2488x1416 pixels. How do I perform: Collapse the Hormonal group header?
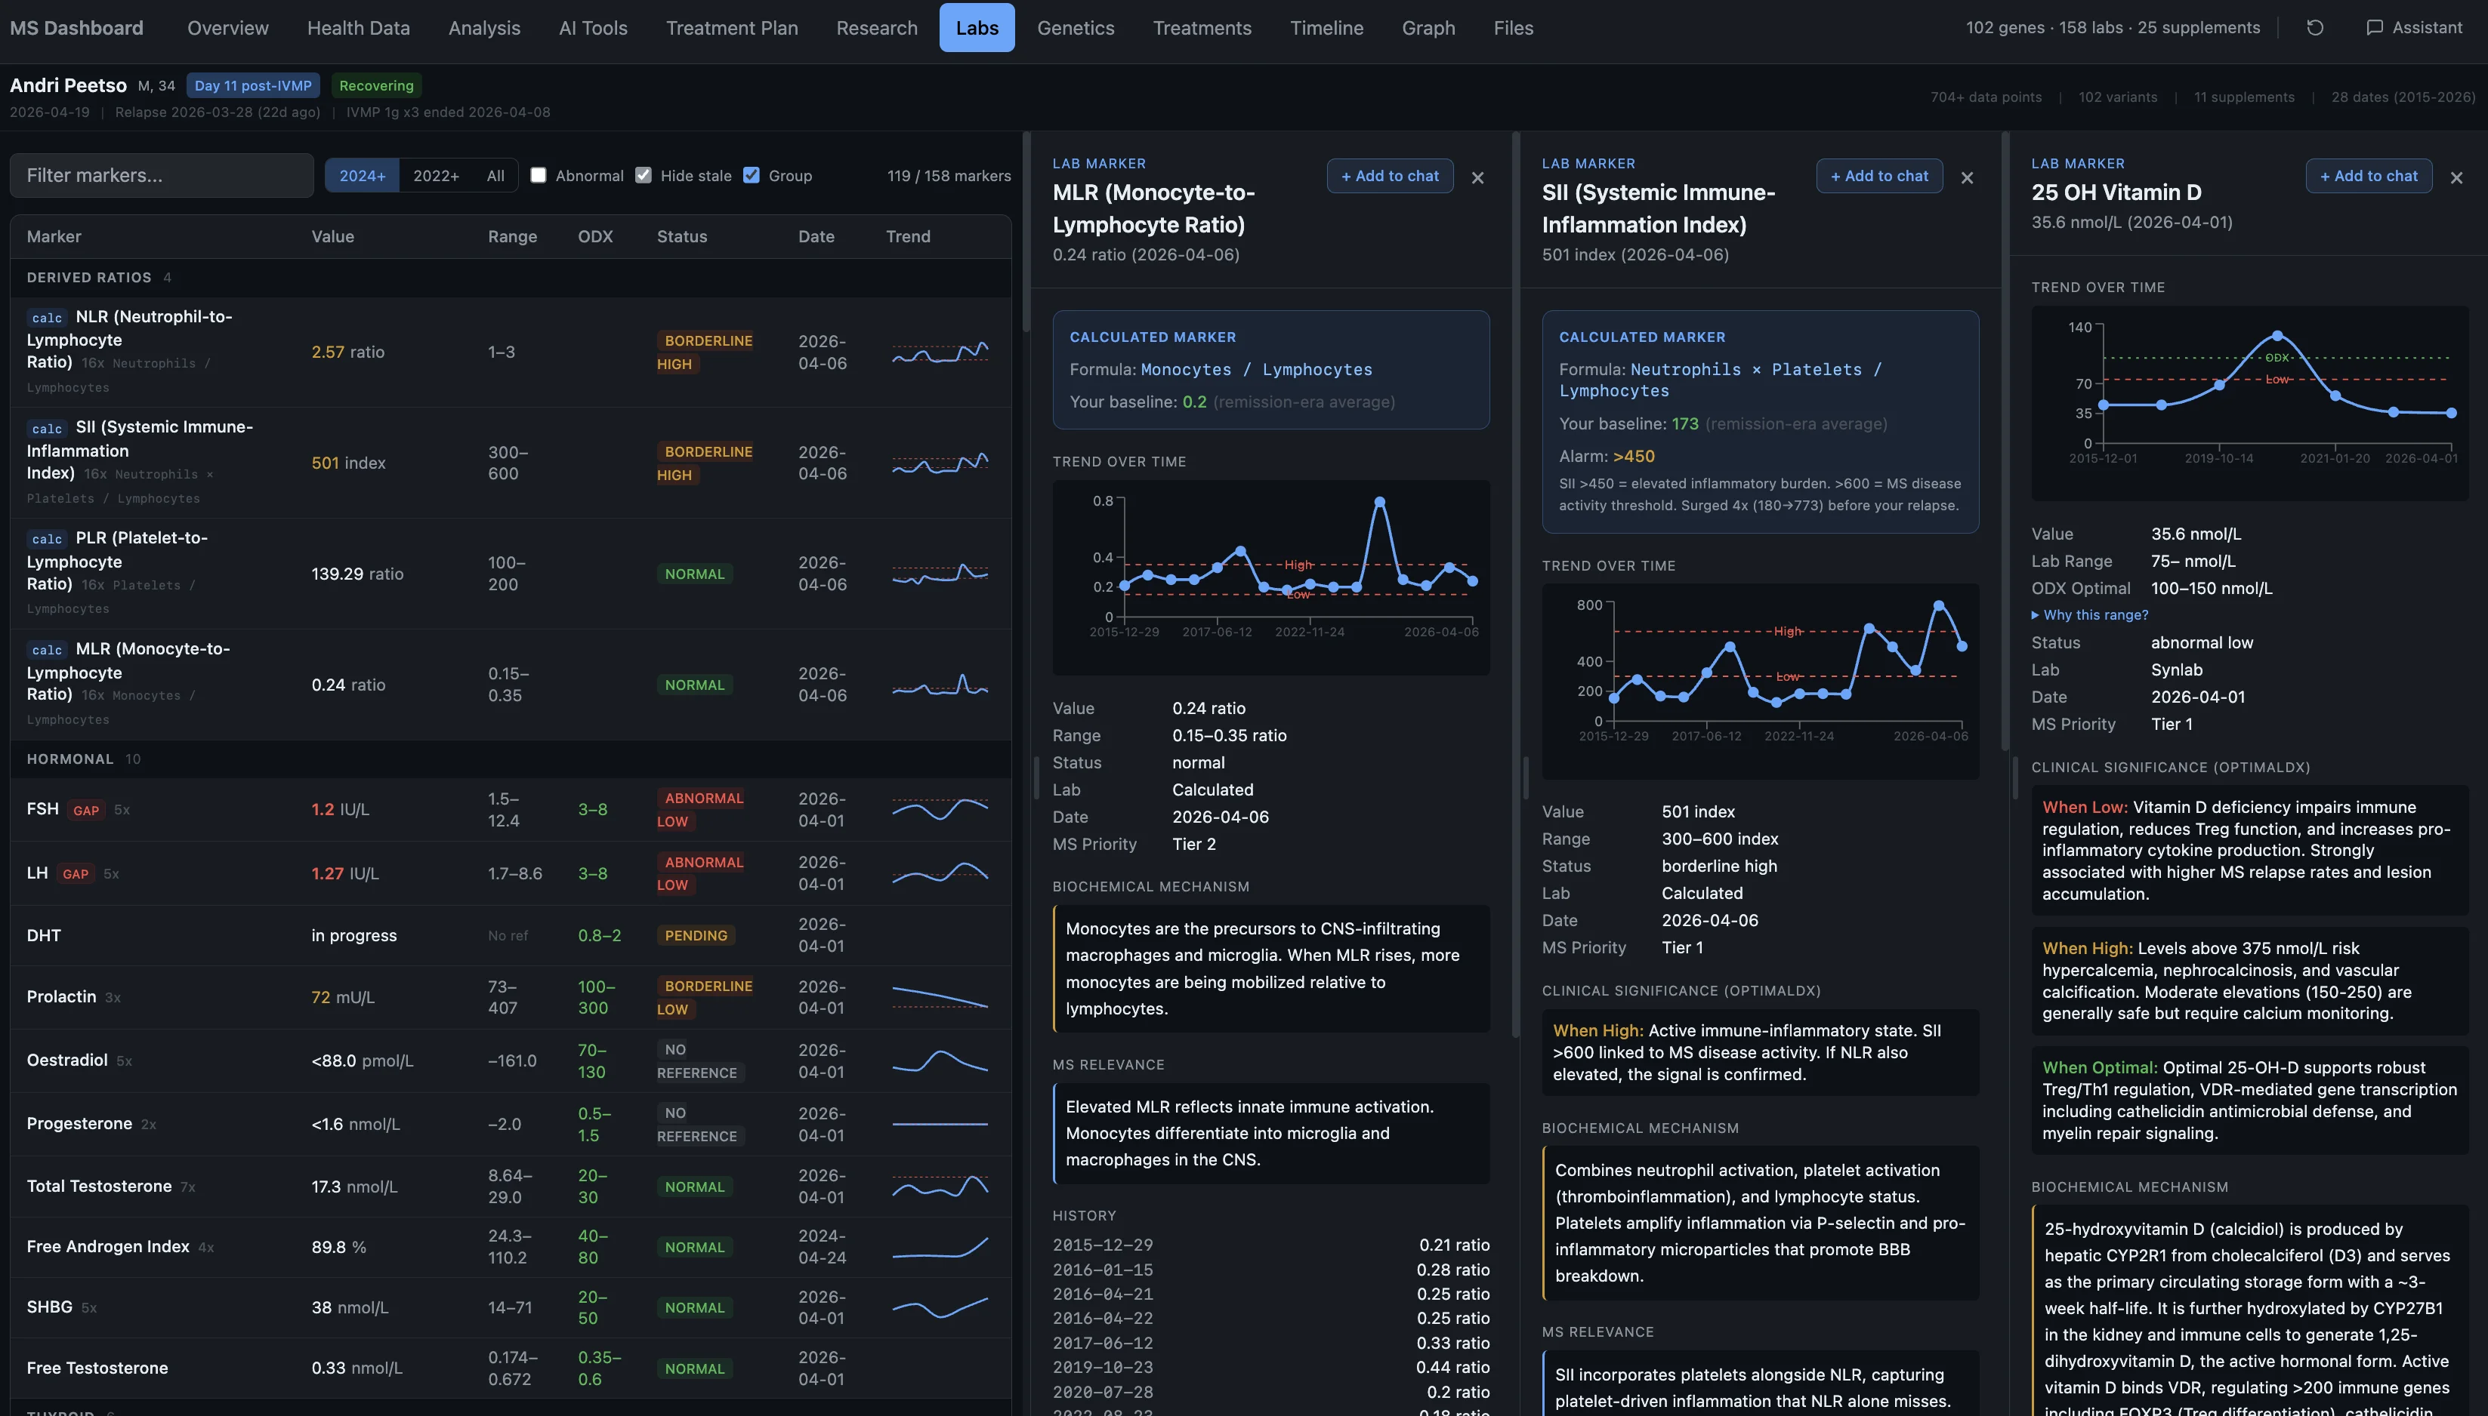coord(69,759)
